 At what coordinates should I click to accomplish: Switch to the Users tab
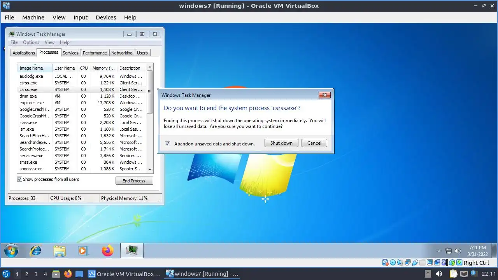[142, 53]
